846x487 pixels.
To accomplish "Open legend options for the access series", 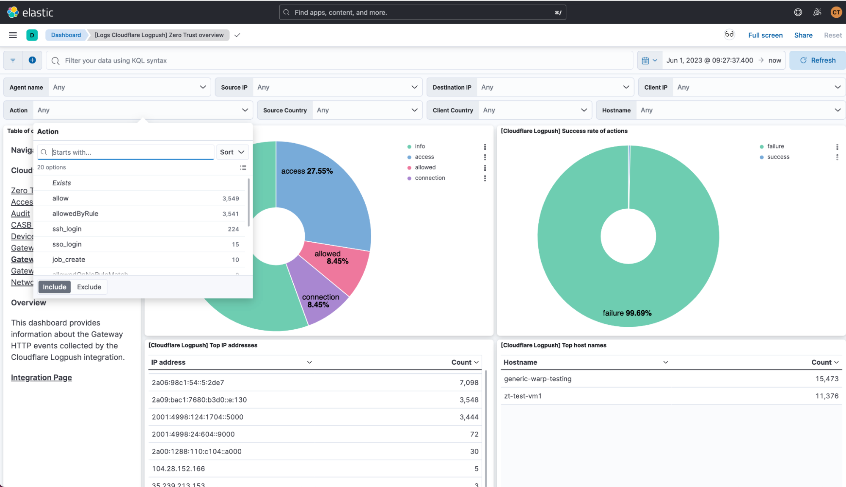I will [x=485, y=157].
